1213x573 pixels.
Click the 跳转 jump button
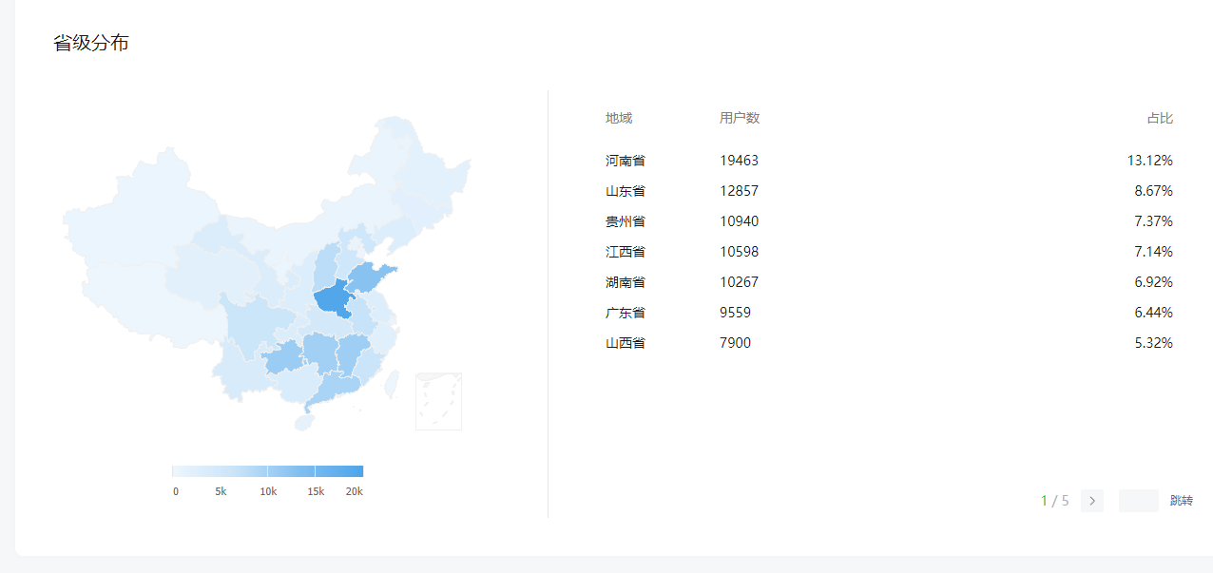tap(1181, 501)
